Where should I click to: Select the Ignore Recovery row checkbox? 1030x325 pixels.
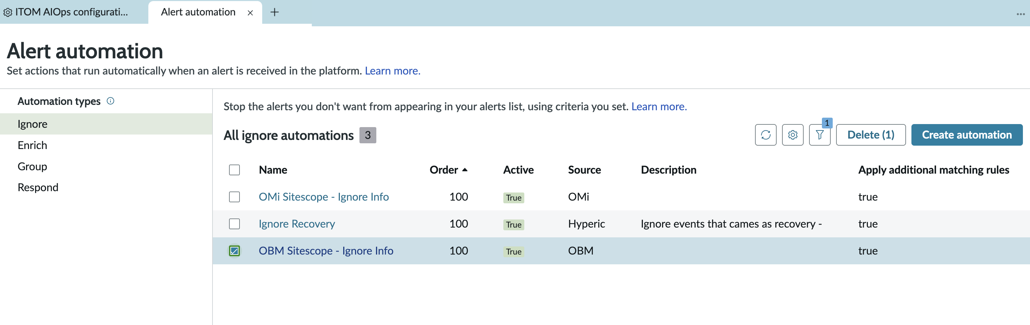click(234, 224)
